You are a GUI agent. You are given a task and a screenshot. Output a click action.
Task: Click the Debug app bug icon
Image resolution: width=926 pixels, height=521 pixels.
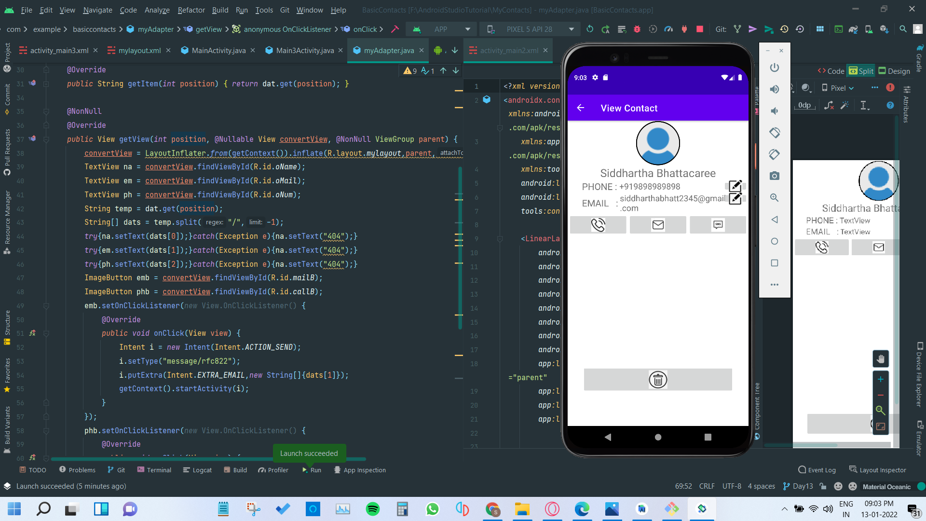pyautogui.click(x=637, y=29)
